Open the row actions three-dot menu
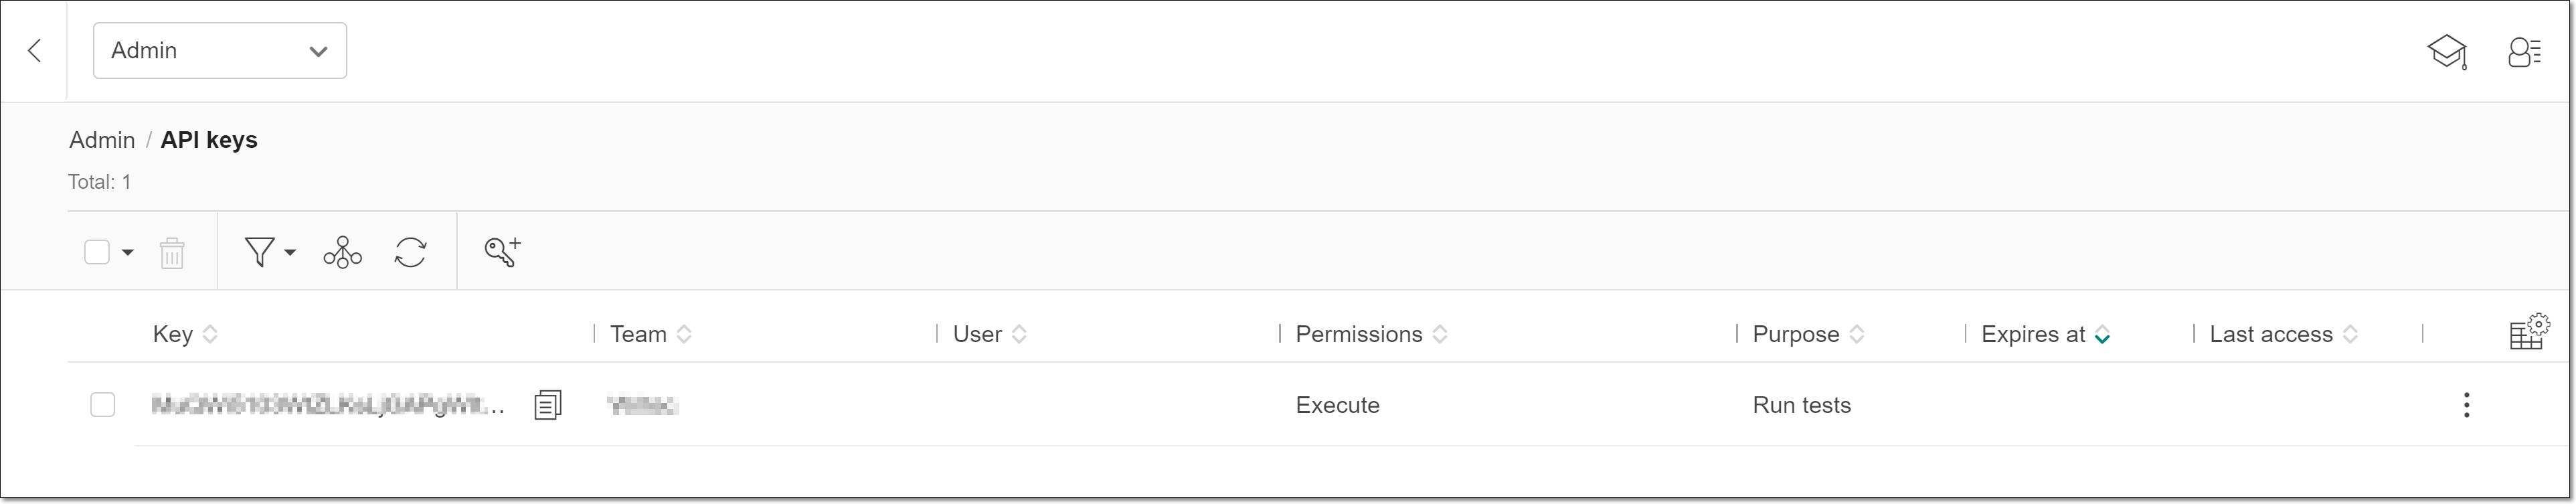Viewport: 2576px width, 504px height. click(2466, 405)
